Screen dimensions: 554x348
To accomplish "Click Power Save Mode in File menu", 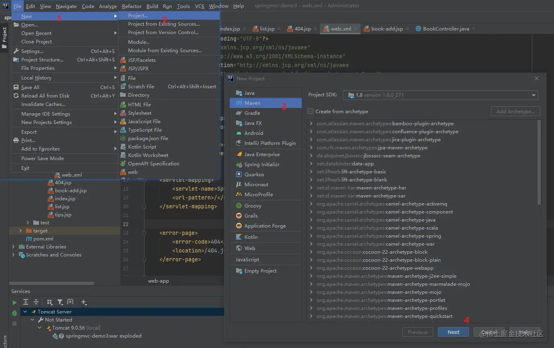I will click(x=43, y=159).
